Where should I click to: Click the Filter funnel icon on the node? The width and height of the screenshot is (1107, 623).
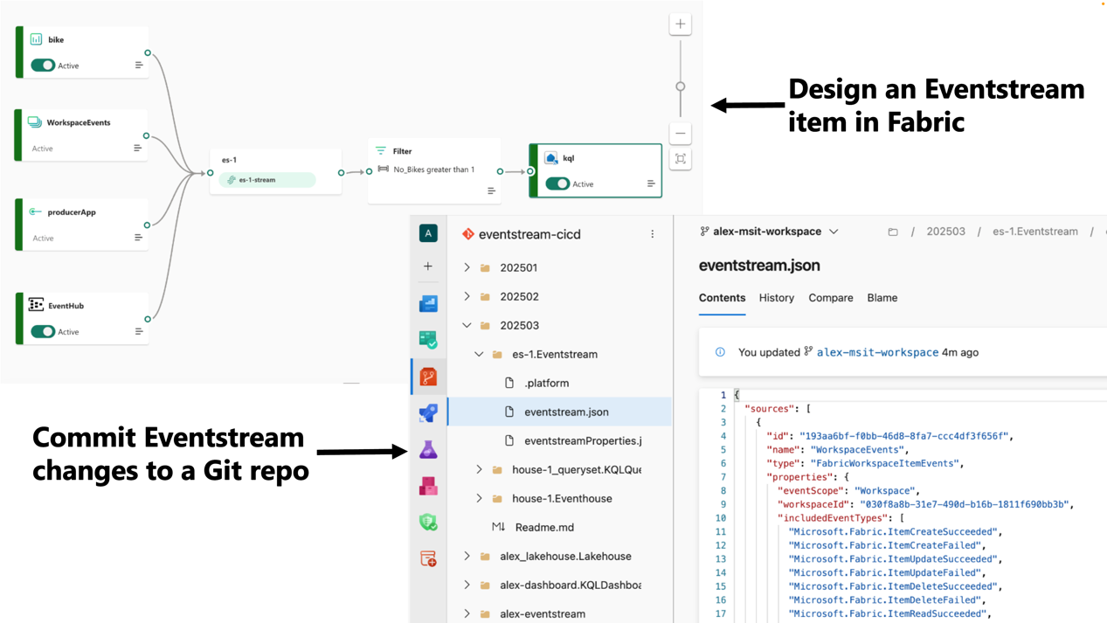point(381,151)
